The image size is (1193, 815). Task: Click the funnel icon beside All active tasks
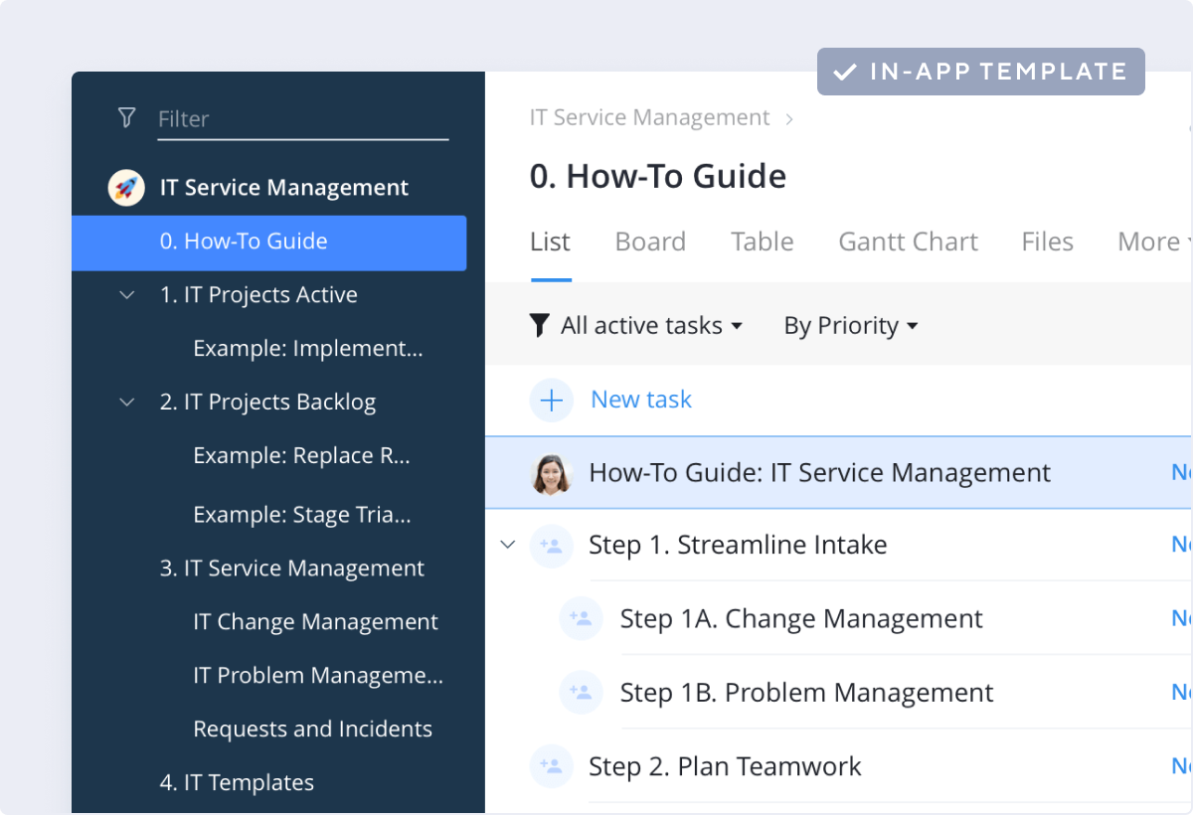pos(539,325)
